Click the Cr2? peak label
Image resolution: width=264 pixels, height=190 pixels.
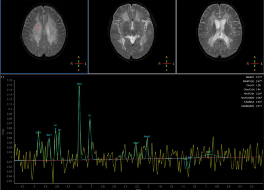coord(38,133)
